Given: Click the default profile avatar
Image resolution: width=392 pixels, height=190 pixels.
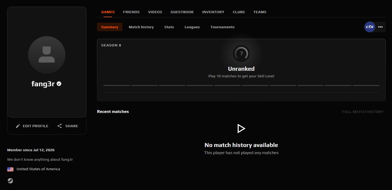Looking at the screenshot, I should pos(47,55).
